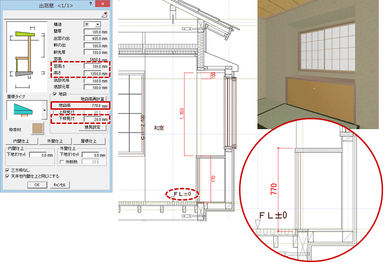Click the 建具設定 button
The width and height of the screenshot is (384, 263).
(x=92, y=127)
